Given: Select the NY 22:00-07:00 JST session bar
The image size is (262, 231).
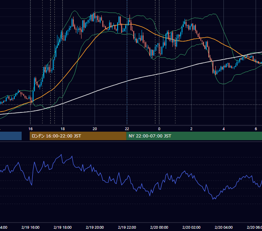Looking at the screenshot, I should click(194, 136).
